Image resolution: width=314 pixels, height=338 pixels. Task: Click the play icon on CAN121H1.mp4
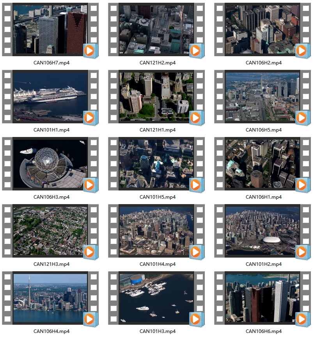[x=197, y=118]
